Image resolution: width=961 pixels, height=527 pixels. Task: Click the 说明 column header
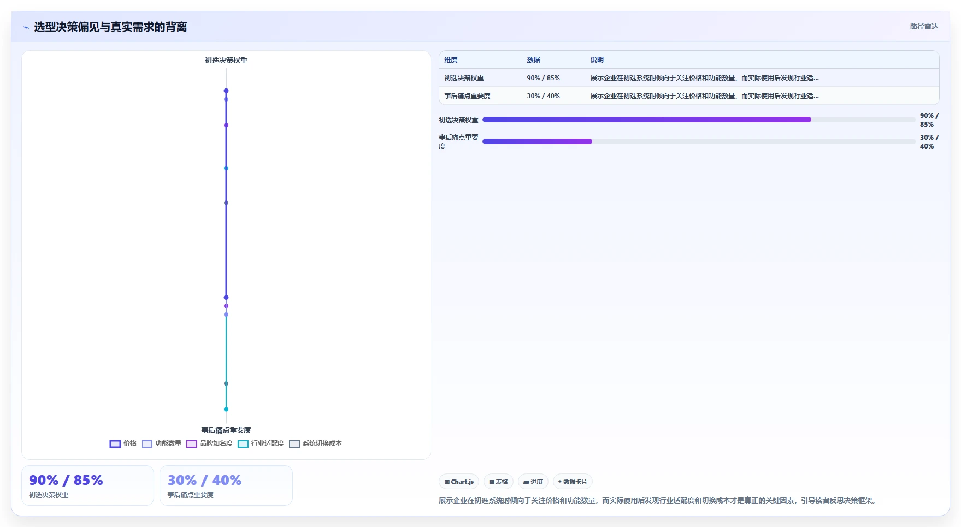597,60
